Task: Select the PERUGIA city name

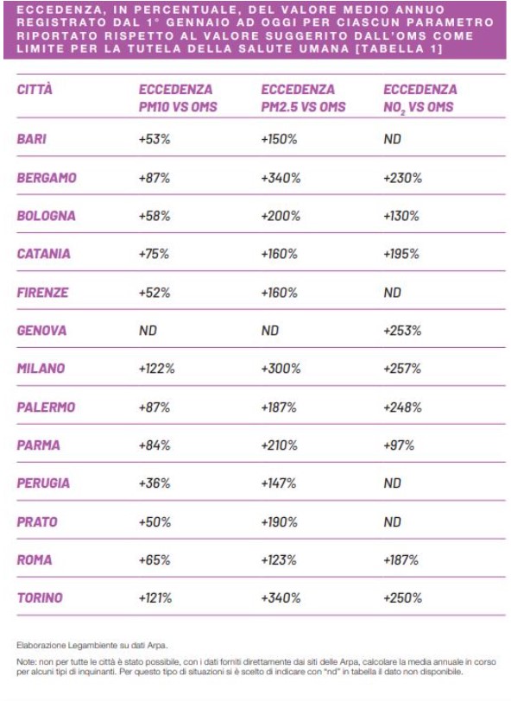Action: click(x=43, y=483)
